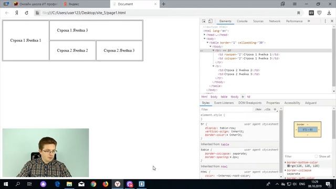
Task: Switch to the Яндекс browser tab
Action: (x=86, y=4)
